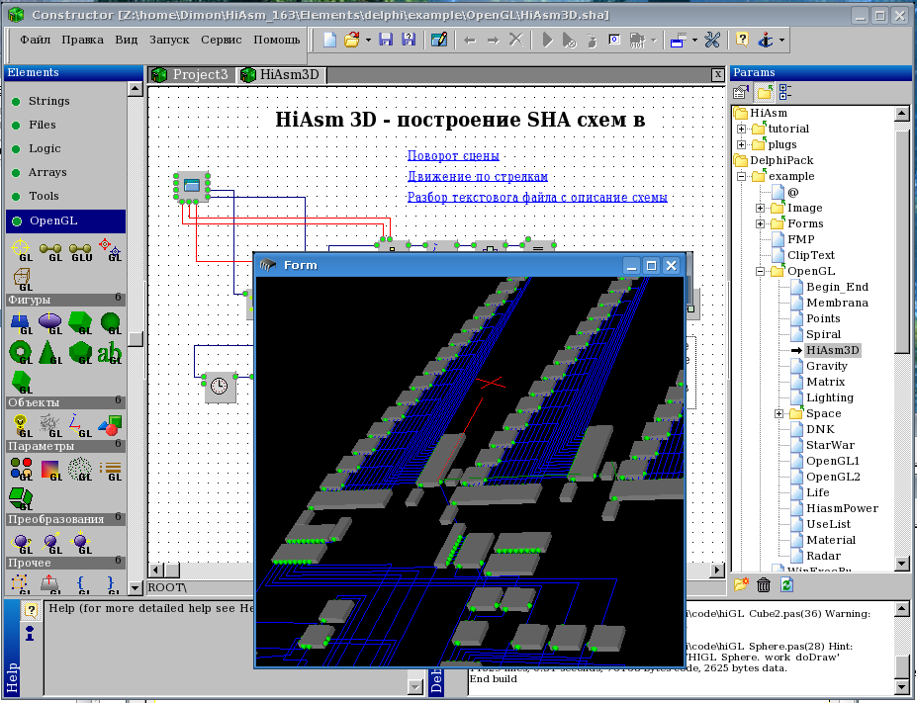Collapse the OpenGL folder in tree
Image resolution: width=917 pixels, height=703 pixels.
760,271
